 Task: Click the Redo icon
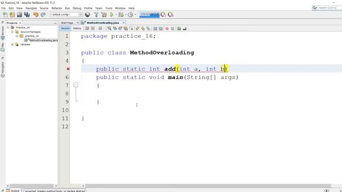coord(43,14)
